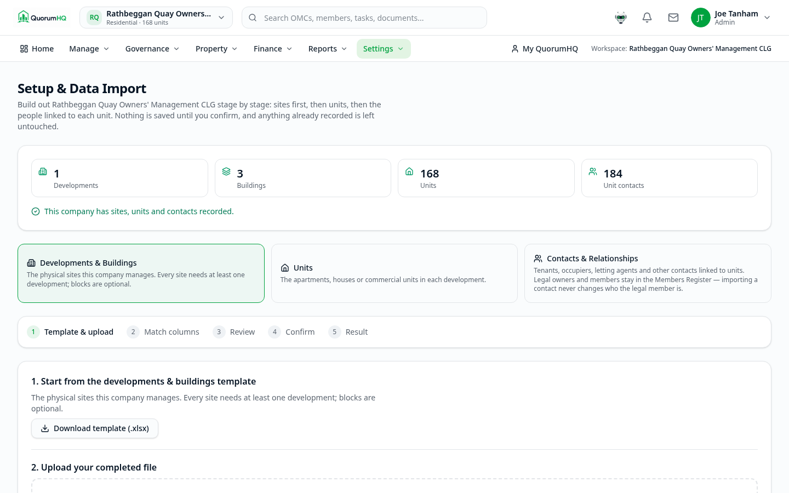Screen dimensions: 789x493
Task: Click the Developments stat icon
Action: tap(43, 171)
